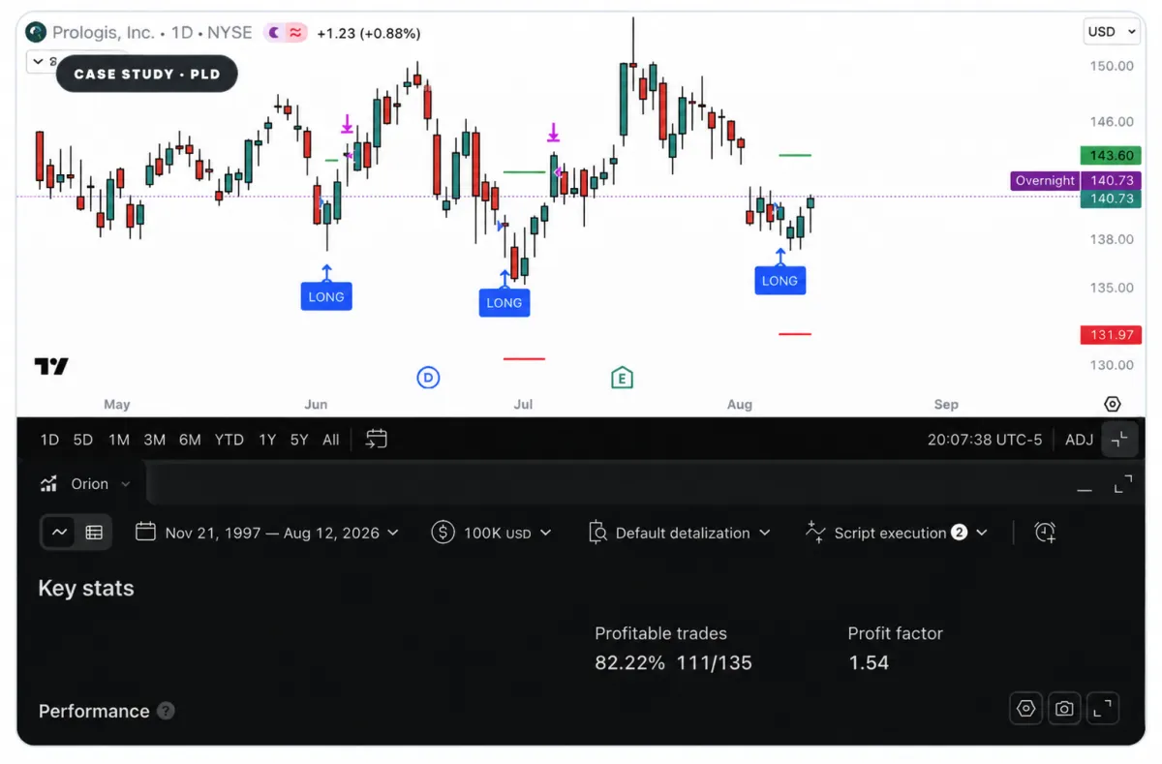The height and width of the screenshot is (764, 1162).
Task: Open the USD currency dropdown
Action: coord(1112,32)
